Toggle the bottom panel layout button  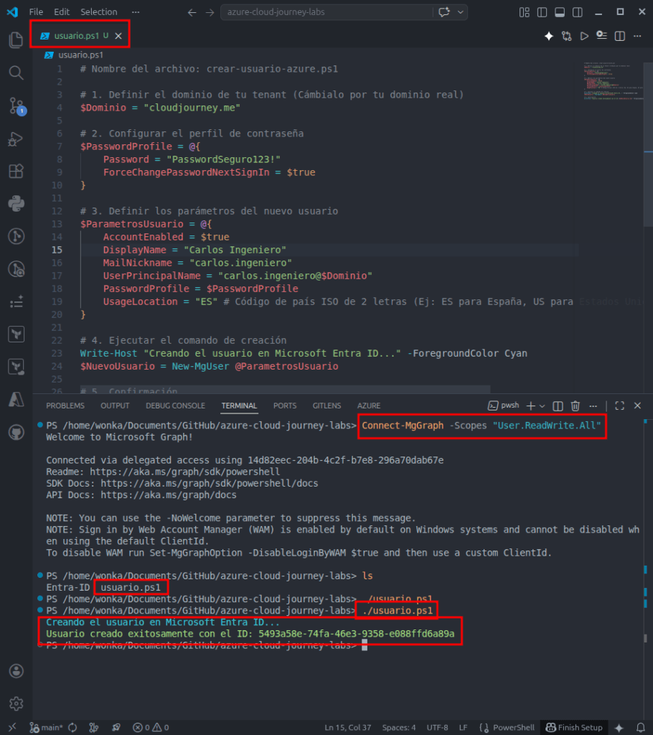pyautogui.click(x=559, y=12)
